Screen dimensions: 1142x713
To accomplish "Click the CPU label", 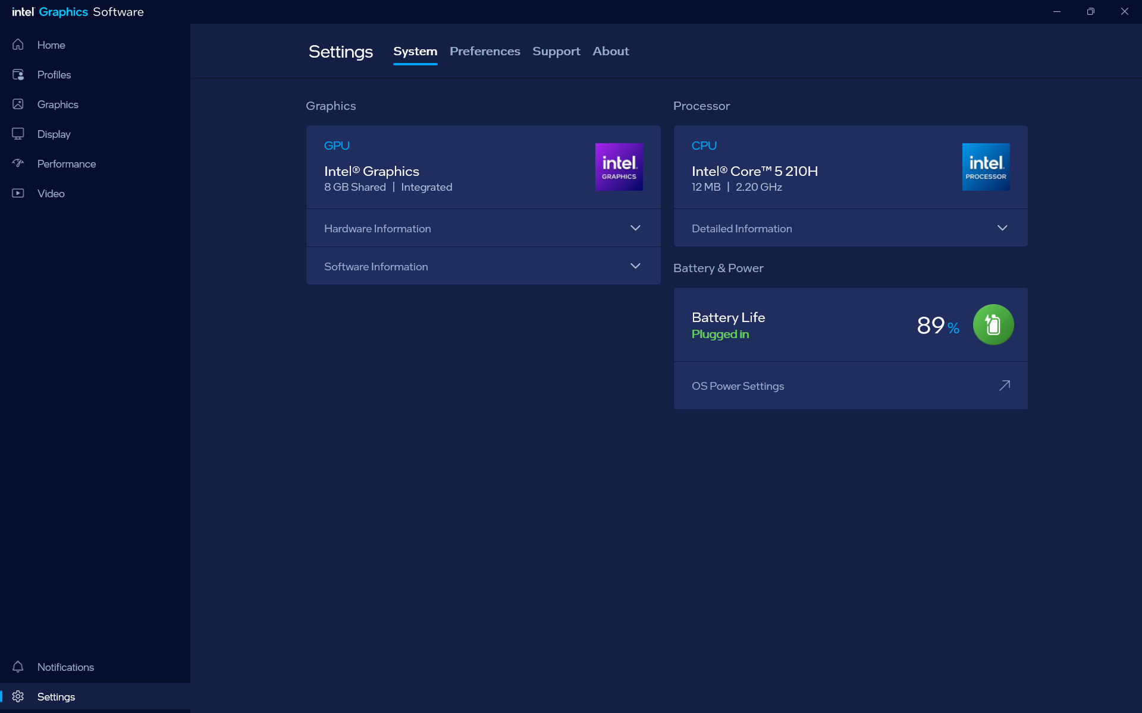I will (x=704, y=146).
